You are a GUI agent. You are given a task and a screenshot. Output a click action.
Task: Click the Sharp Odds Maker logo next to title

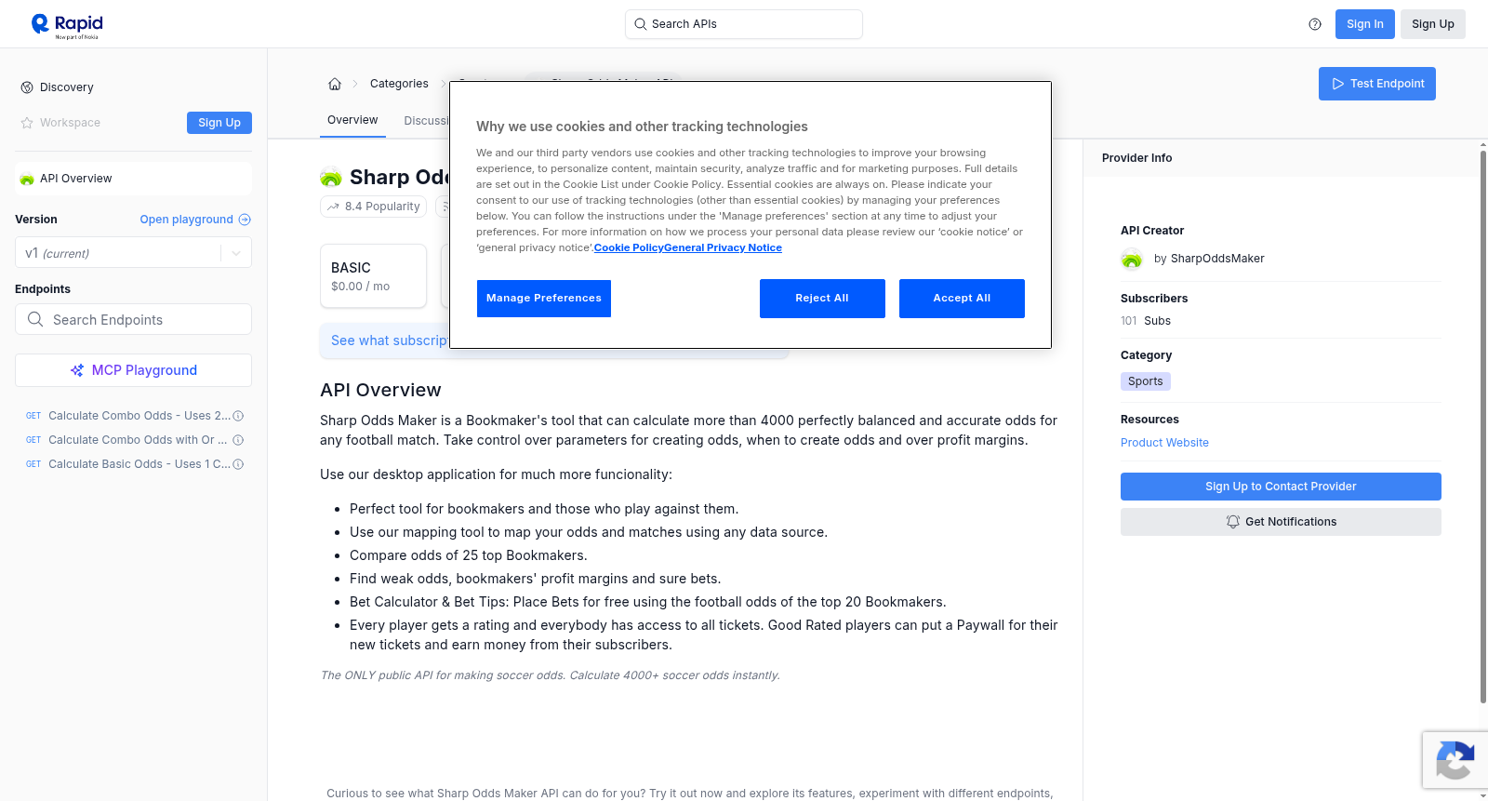point(331,177)
